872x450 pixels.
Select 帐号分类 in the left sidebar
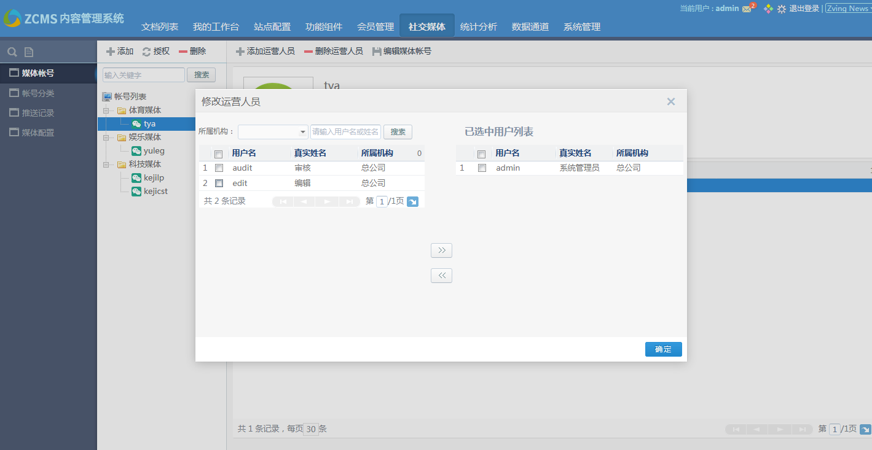[x=38, y=93]
